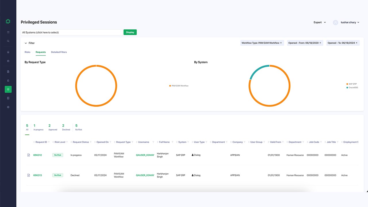Click filter funnel on User Group column
The width and height of the screenshot is (368, 207).
click(x=264, y=142)
